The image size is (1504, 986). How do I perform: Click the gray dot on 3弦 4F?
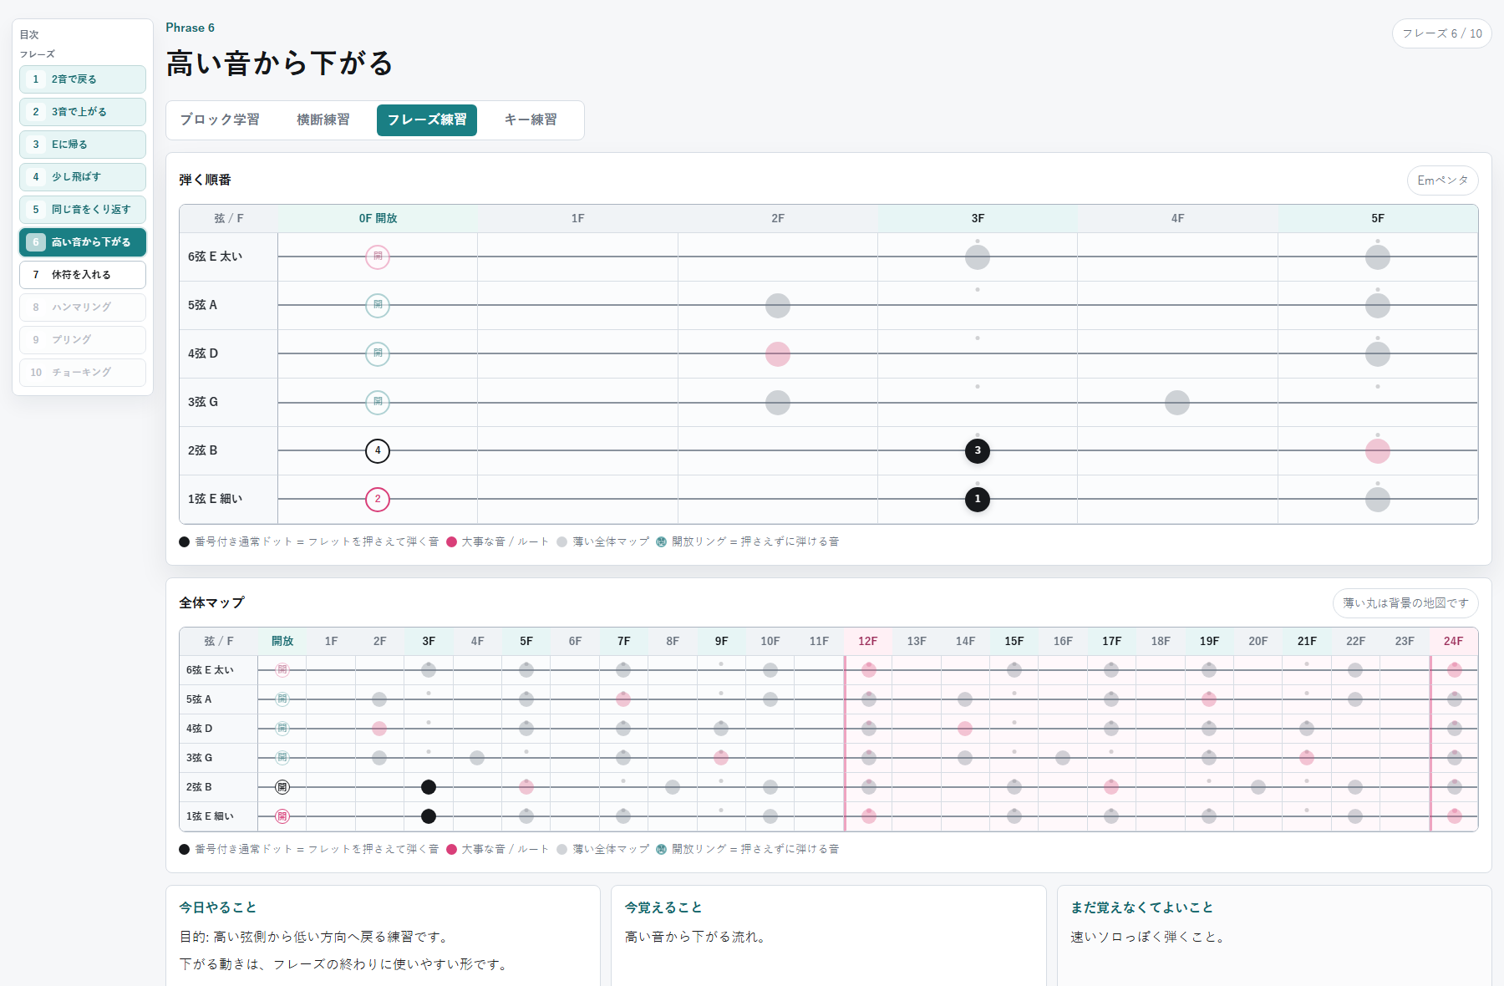1177,403
